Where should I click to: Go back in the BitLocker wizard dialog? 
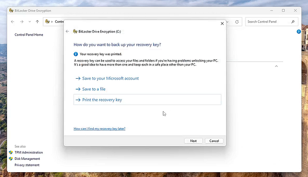67,31
